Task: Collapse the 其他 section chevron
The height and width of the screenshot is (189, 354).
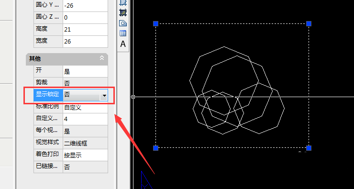Action: pyautogui.click(x=102, y=58)
